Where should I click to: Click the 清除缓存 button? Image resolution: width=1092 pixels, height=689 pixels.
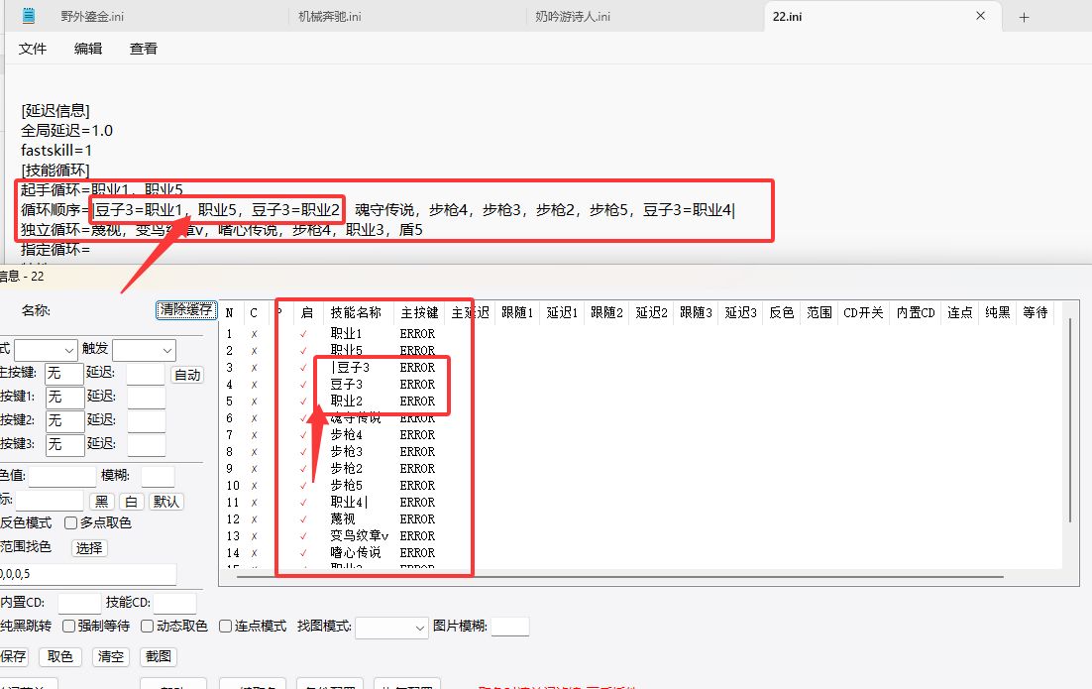186,309
